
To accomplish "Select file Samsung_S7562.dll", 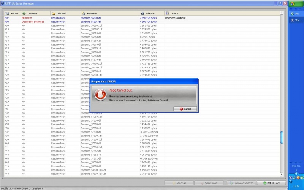I will coord(91,151).
